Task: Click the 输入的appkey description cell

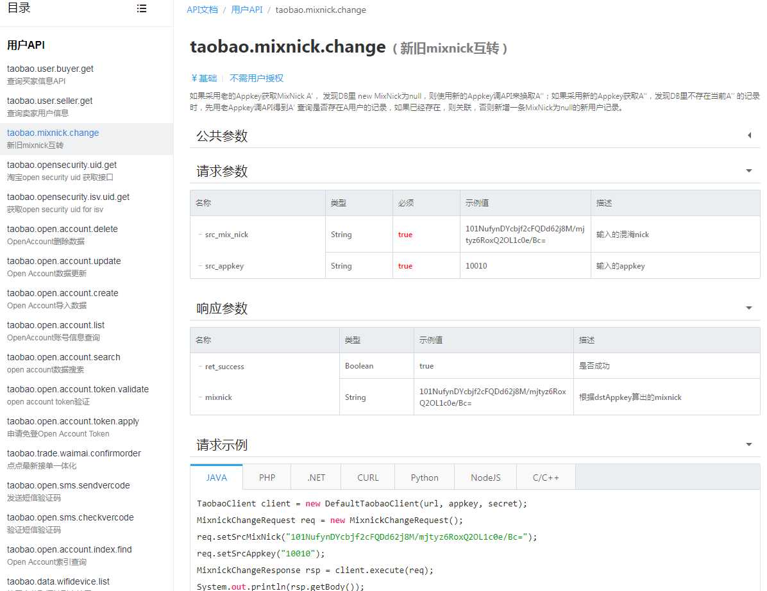Action: (675, 266)
